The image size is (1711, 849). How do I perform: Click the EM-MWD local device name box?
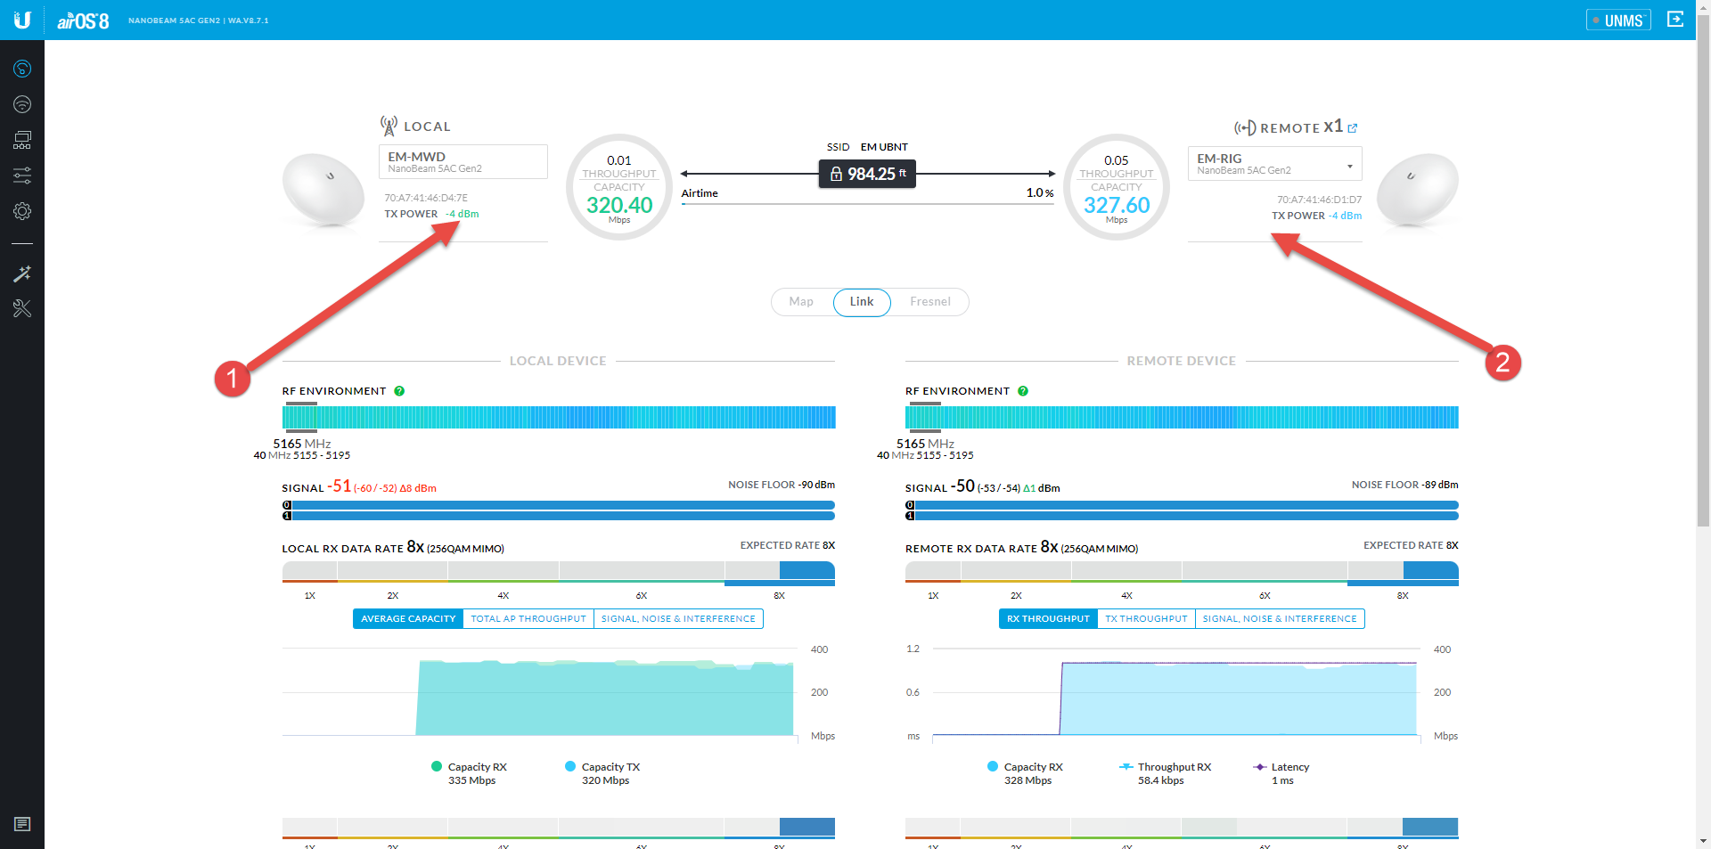tap(463, 162)
